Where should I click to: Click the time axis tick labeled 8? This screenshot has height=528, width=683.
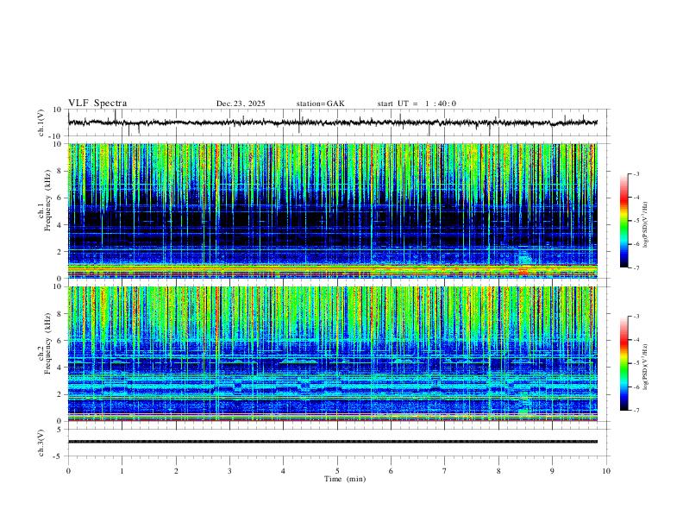click(x=498, y=471)
